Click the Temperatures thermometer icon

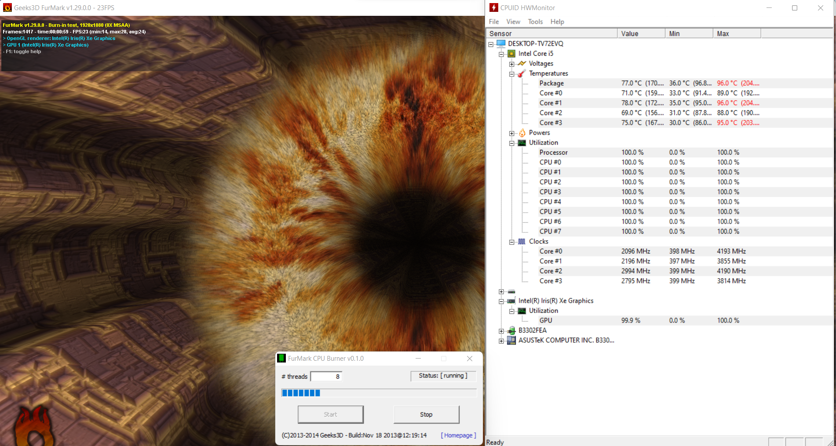tap(522, 73)
